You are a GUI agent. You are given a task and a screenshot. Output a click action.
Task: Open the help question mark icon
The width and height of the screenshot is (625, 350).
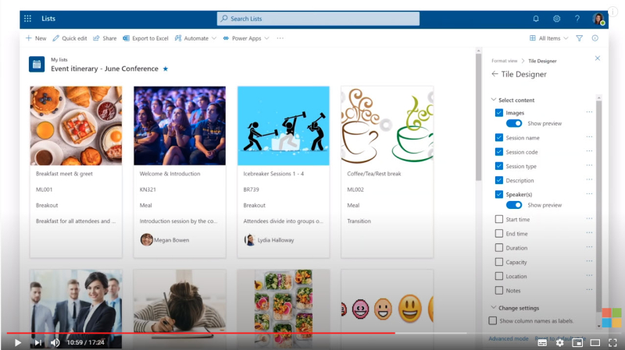point(577,19)
